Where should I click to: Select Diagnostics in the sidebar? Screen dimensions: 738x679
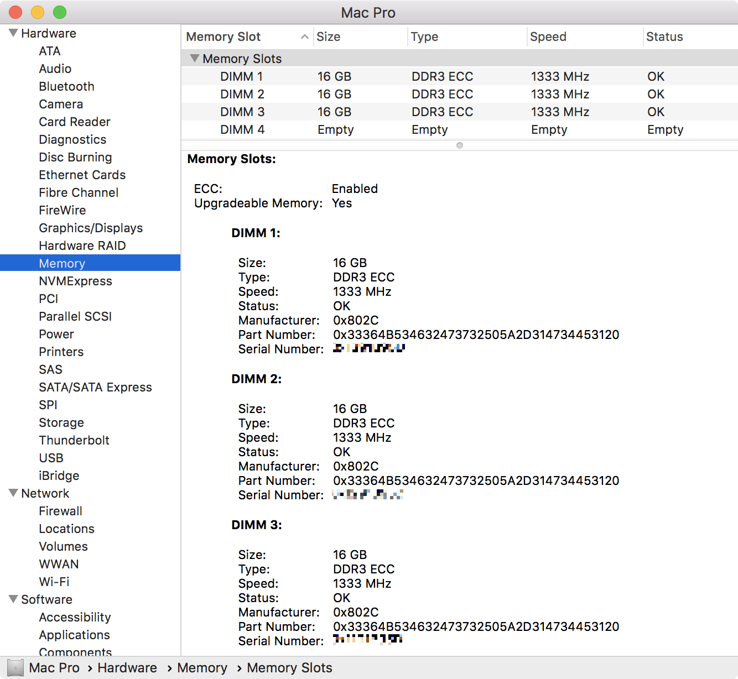72,139
